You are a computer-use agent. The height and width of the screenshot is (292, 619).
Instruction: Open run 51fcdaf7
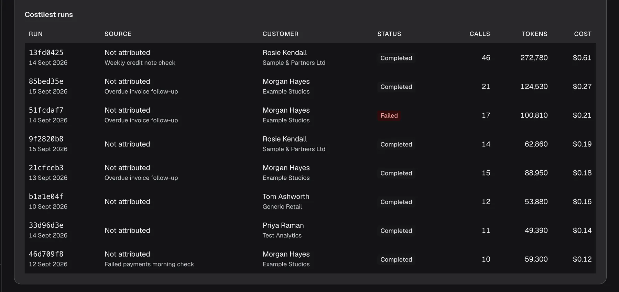[x=46, y=110]
